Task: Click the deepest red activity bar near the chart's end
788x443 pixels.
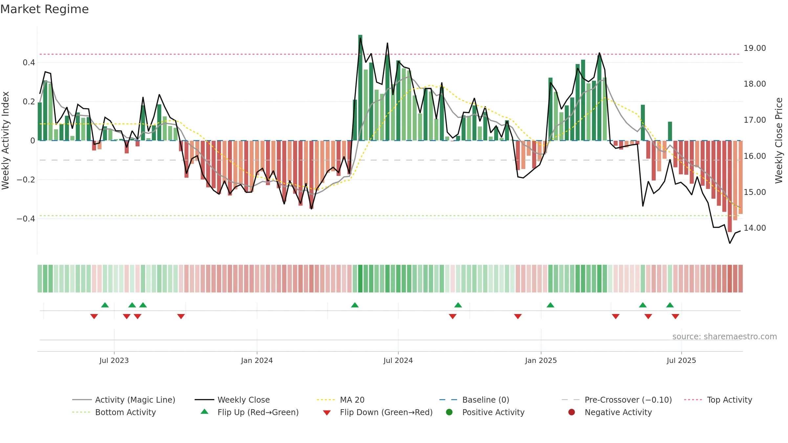Action: coord(730,186)
